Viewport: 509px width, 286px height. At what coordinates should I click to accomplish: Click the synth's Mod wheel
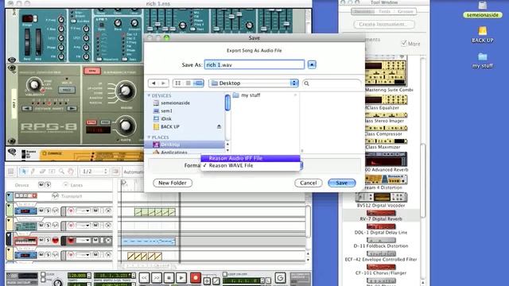38,42
